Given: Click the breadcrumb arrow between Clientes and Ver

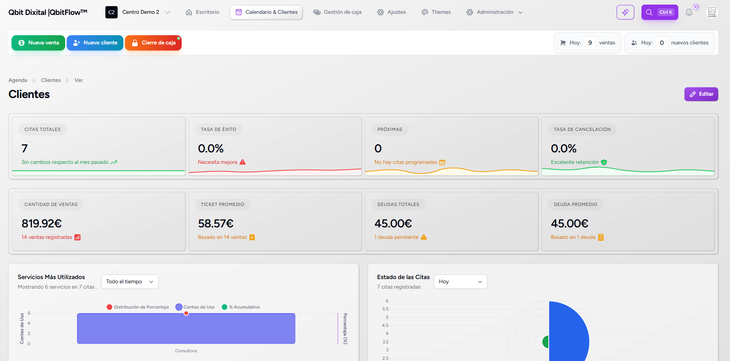Looking at the screenshot, I should click(68, 80).
